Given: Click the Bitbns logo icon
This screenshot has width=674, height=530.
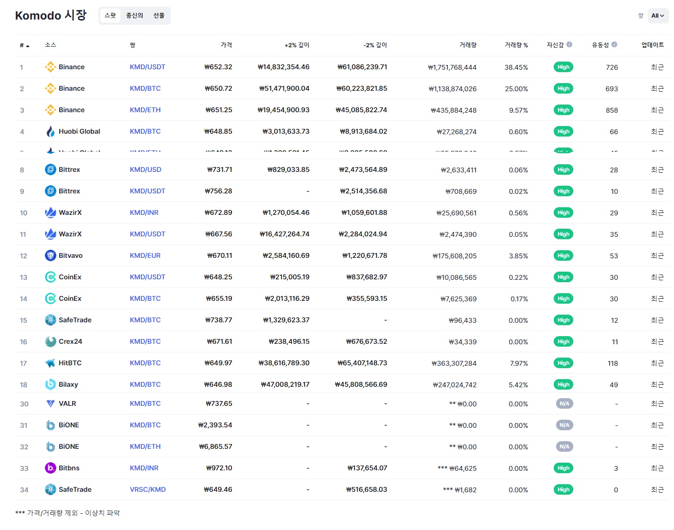Looking at the screenshot, I should click(50, 468).
